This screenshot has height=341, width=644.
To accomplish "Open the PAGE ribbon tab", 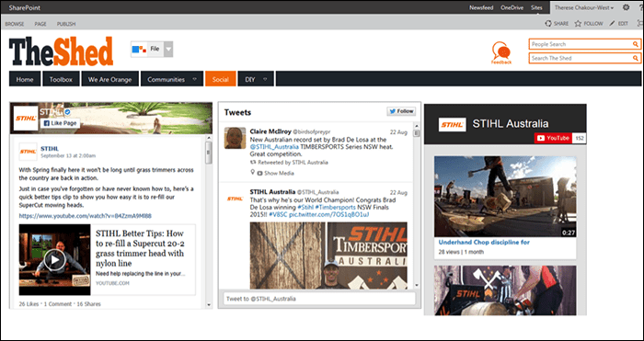I will 40,24.
